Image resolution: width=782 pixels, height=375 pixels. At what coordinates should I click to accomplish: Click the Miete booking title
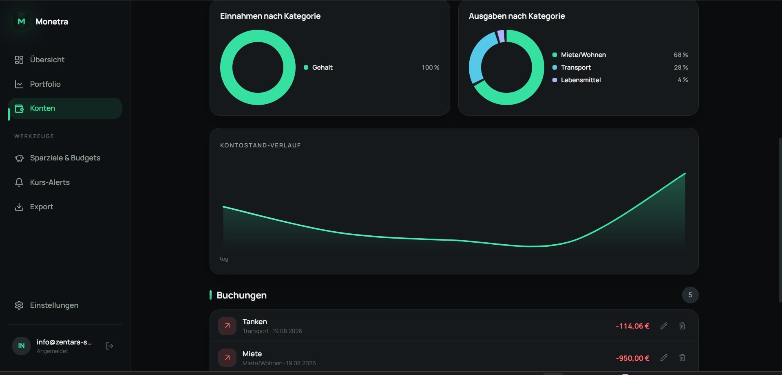pos(252,354)
